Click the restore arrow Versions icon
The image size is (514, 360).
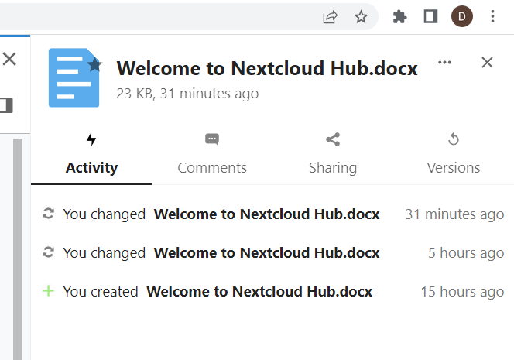point(454,139)
